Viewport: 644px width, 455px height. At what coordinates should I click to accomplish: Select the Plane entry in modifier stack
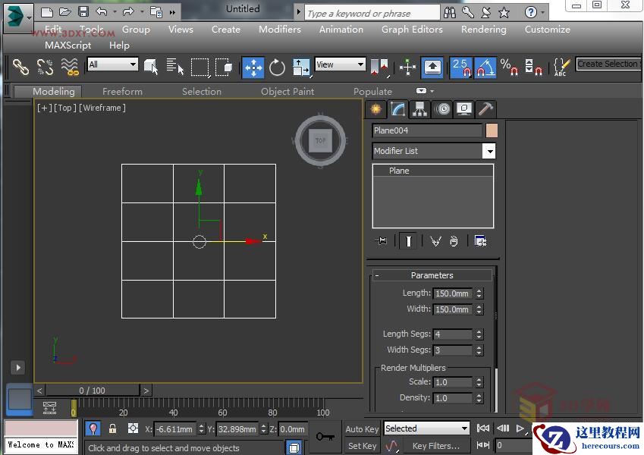[x=401, y=170]
